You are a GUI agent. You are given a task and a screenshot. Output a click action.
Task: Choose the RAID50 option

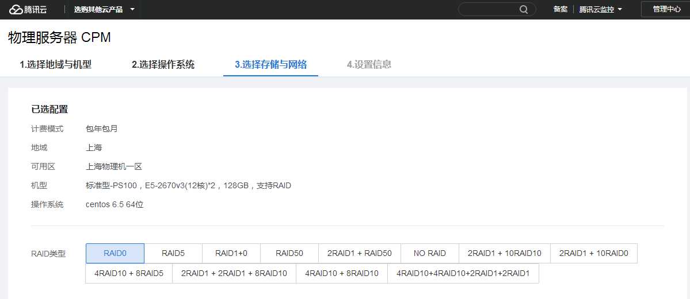point(289,253)
